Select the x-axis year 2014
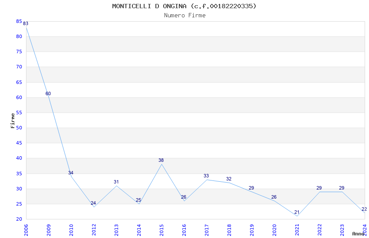369x238 pixels. tap(139, 230)
